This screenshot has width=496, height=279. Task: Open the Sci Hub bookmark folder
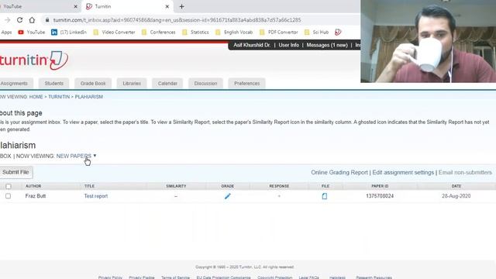coord(316,33)
